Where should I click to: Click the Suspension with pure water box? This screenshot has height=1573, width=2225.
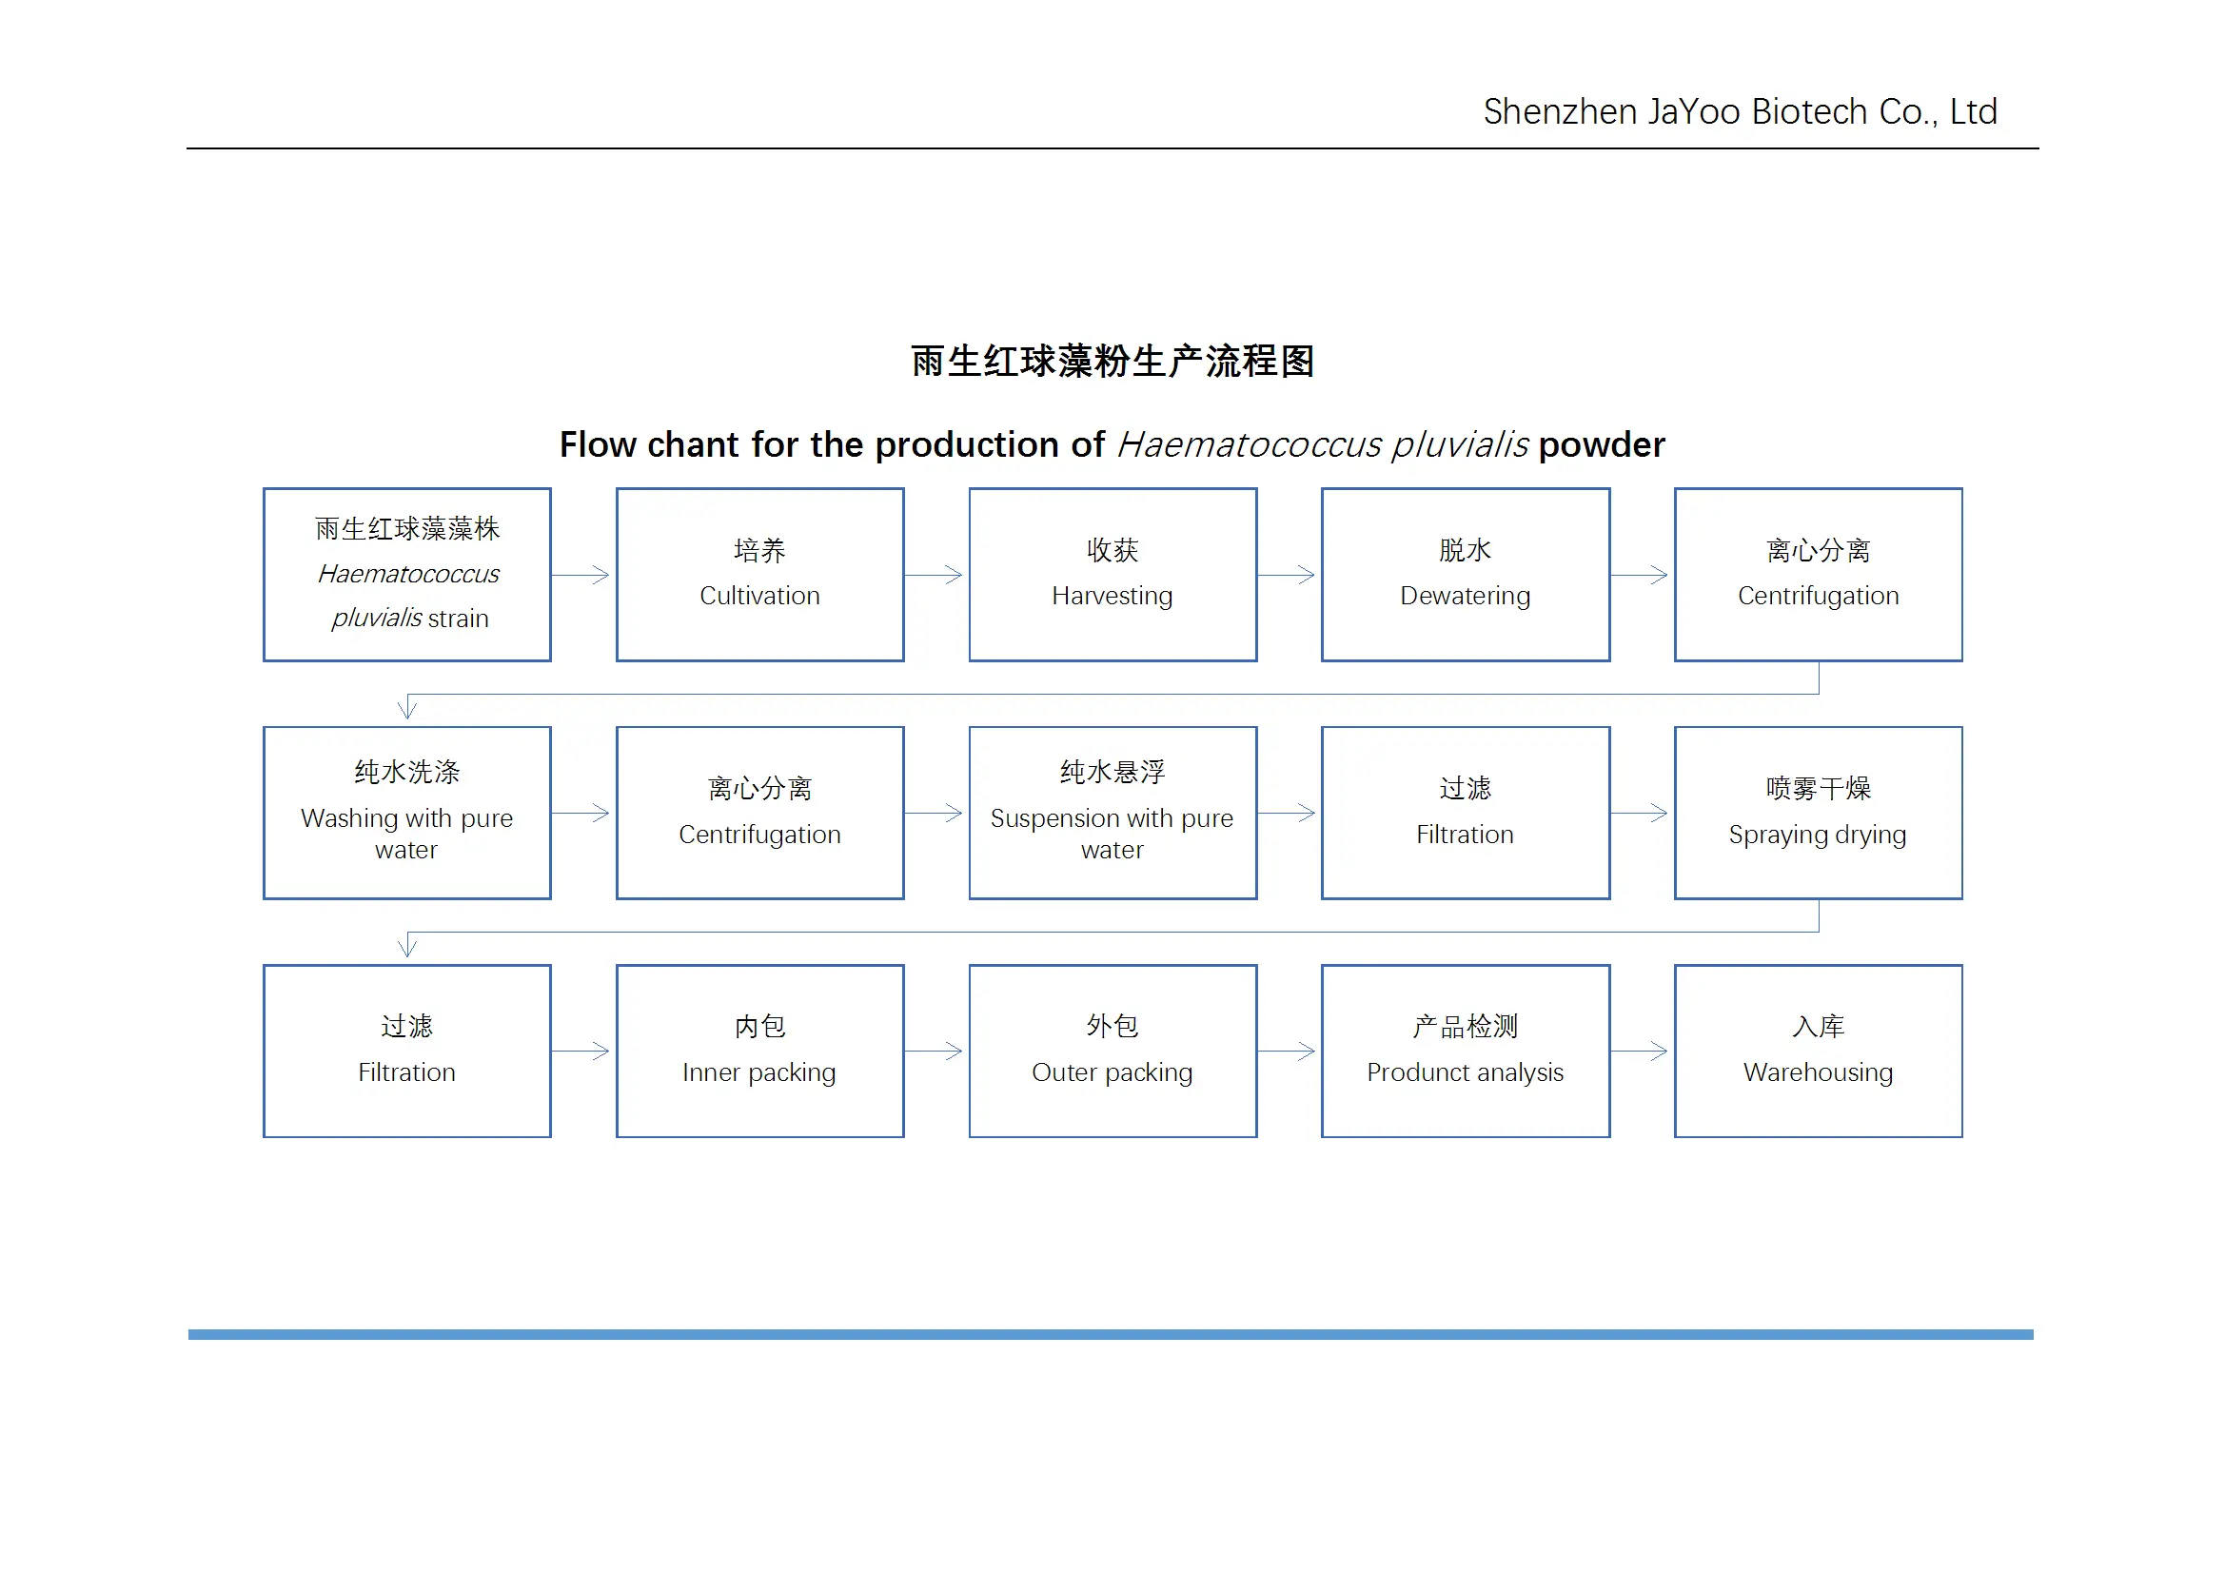point(1112,814)
